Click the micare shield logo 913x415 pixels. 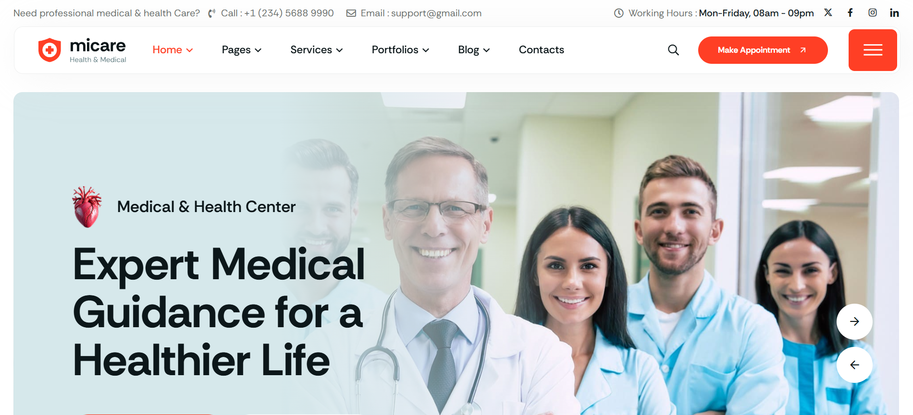coord(49,50)
